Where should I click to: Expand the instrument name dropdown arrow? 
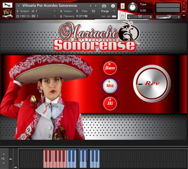tap(19, 6)
